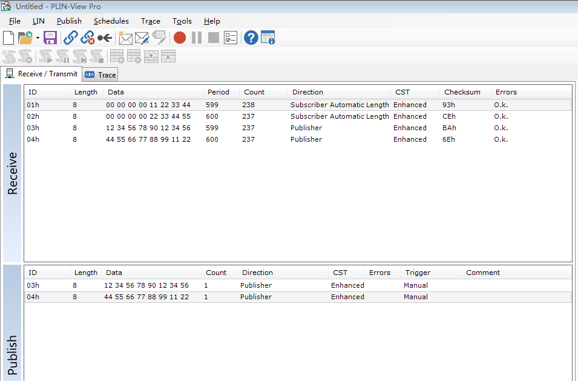Click the Disconnect icon with red X
Image resolution: width=578 pixels, height=381 pixels.
click(88, 38)
